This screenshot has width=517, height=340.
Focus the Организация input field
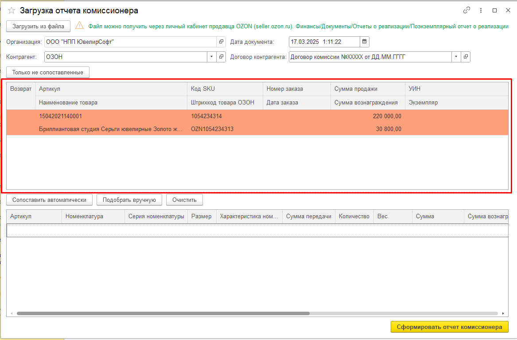click(x=131, y=42)
